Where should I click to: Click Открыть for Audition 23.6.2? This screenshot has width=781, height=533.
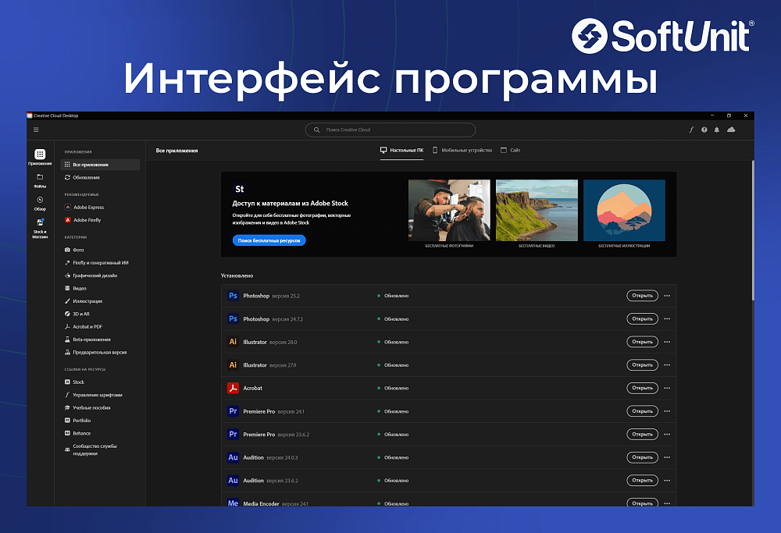pyautogui.click(x=642, y=480)
